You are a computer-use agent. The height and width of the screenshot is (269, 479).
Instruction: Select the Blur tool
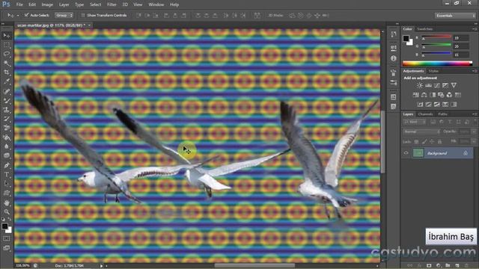pos(7,146)
